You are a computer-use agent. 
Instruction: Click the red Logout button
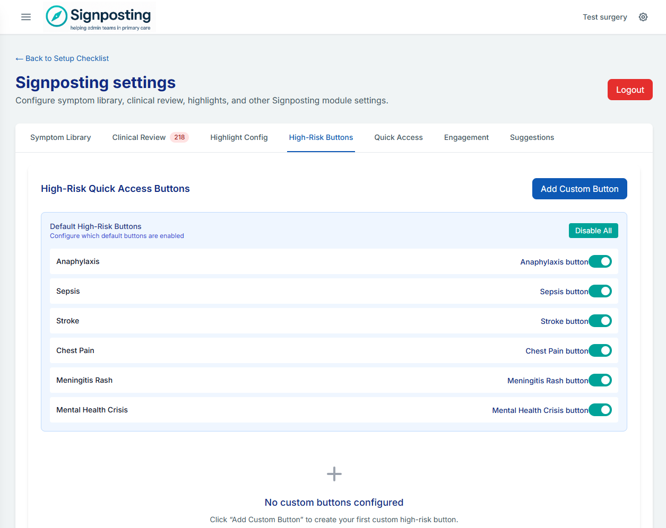click(630, 90)
